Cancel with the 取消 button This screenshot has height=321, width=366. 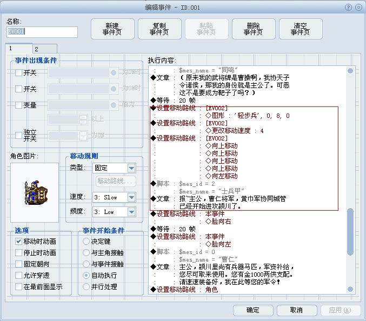[x=297, y=310]
